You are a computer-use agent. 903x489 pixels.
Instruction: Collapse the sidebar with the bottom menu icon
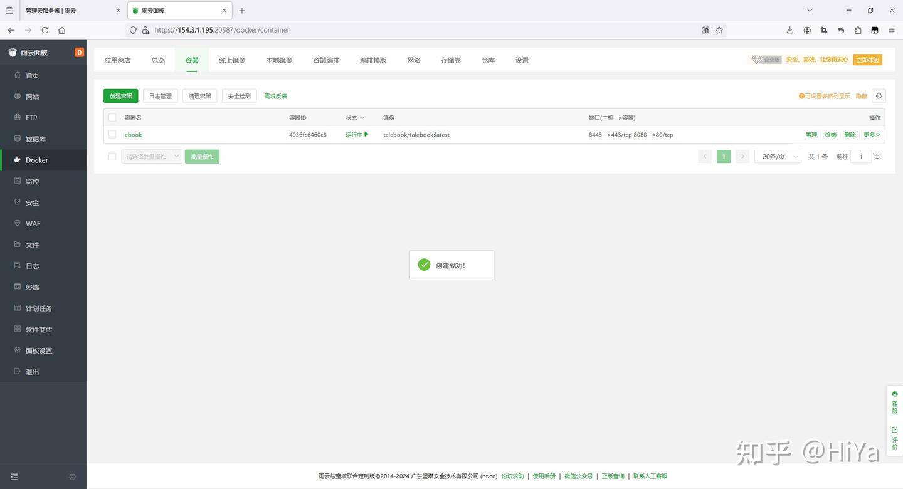(14, 477)
